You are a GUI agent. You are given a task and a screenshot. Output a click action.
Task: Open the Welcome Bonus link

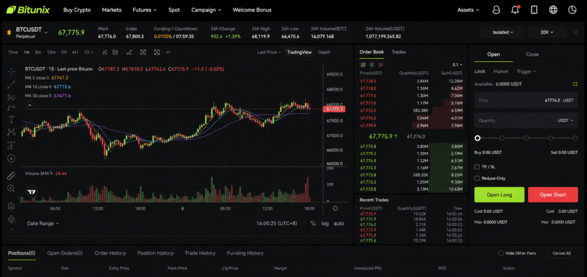(252, 10)
